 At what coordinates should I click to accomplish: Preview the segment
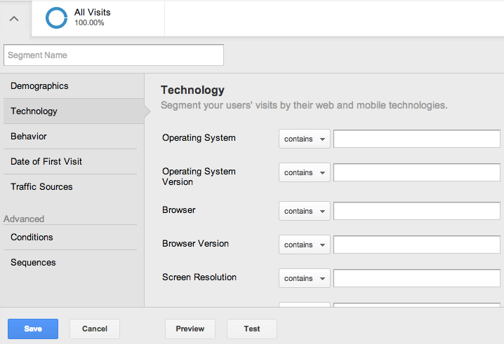click(x=190, y=329)
